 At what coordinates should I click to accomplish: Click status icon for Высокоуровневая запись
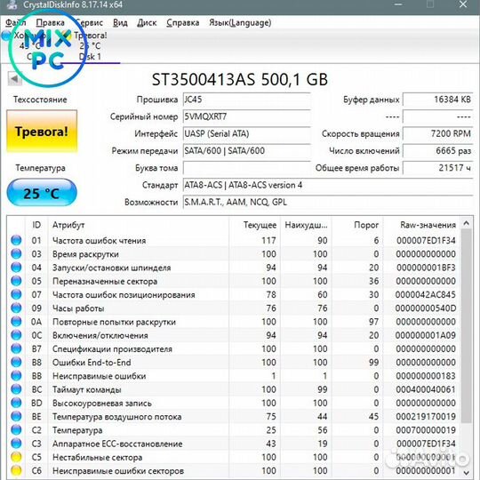[x=16, y=403]
